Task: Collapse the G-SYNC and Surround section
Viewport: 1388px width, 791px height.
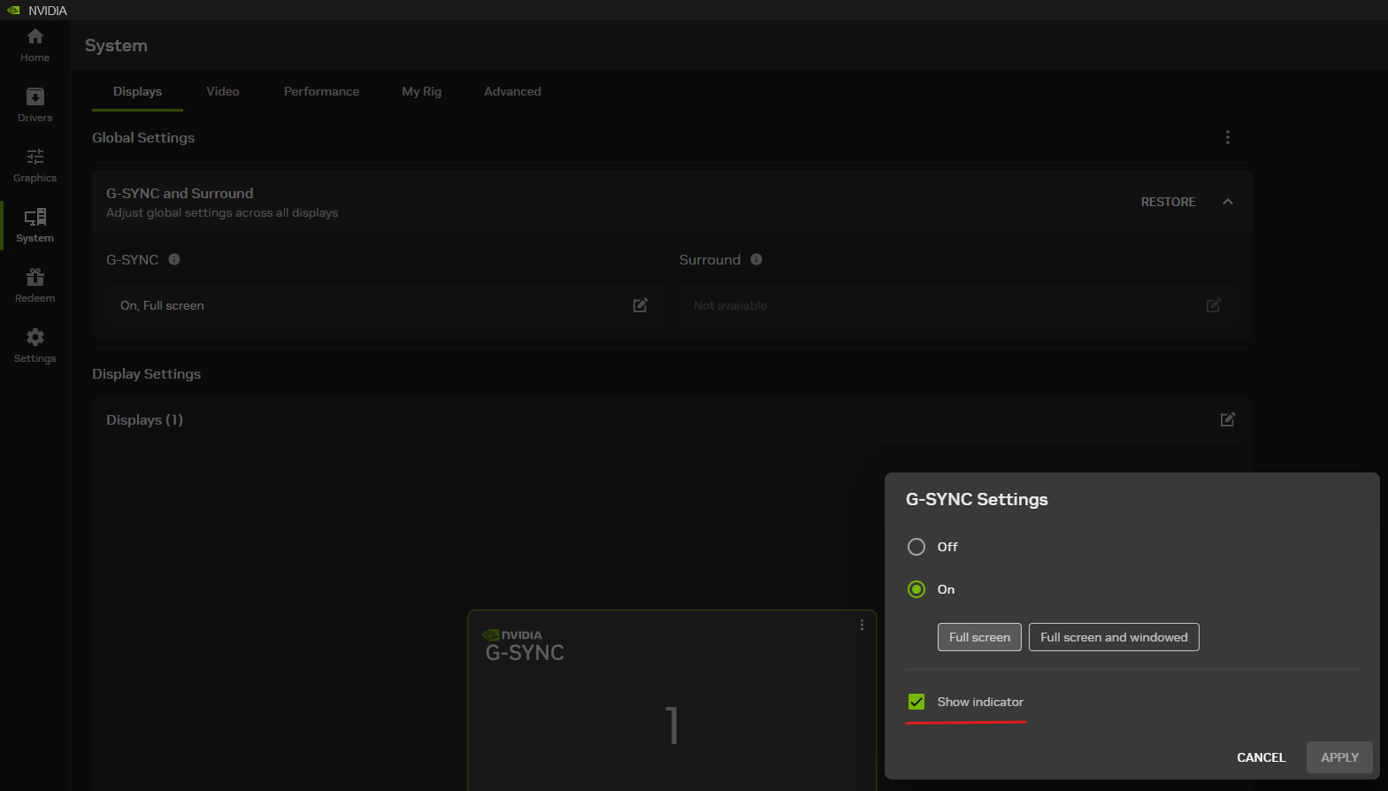Action: [x=1228, y=202]
